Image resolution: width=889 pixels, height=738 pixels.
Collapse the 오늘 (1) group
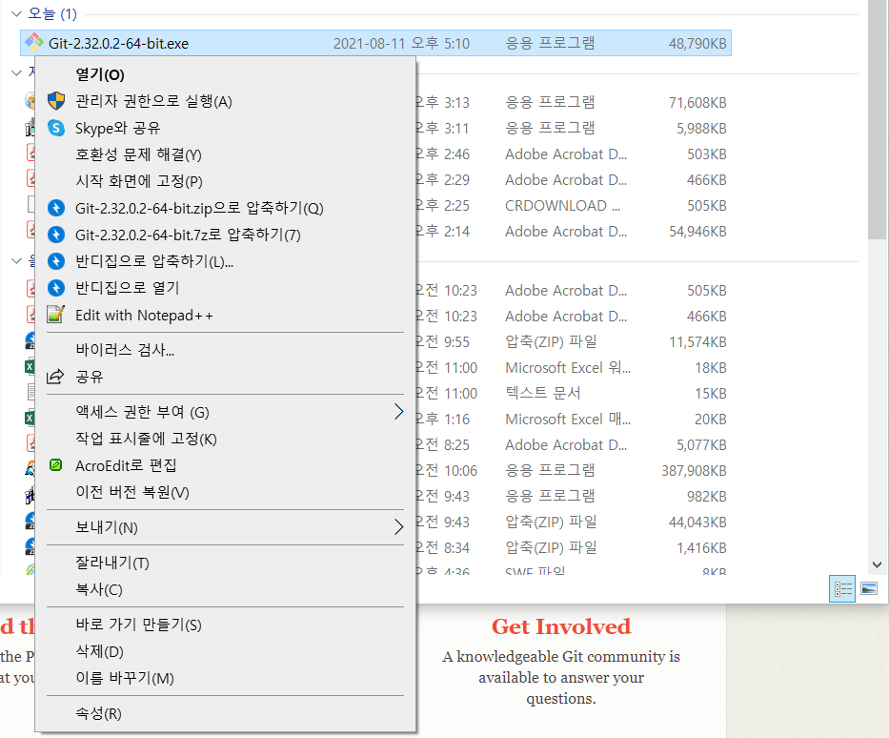click(16, 13)
